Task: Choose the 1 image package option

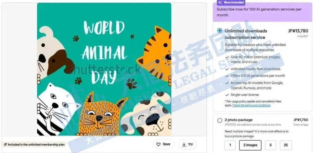Action: click(x=230, y=145)
